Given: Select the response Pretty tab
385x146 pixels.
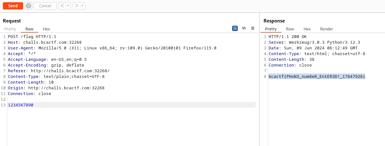Looking at the screenshot, I should (x=271, y=29).
